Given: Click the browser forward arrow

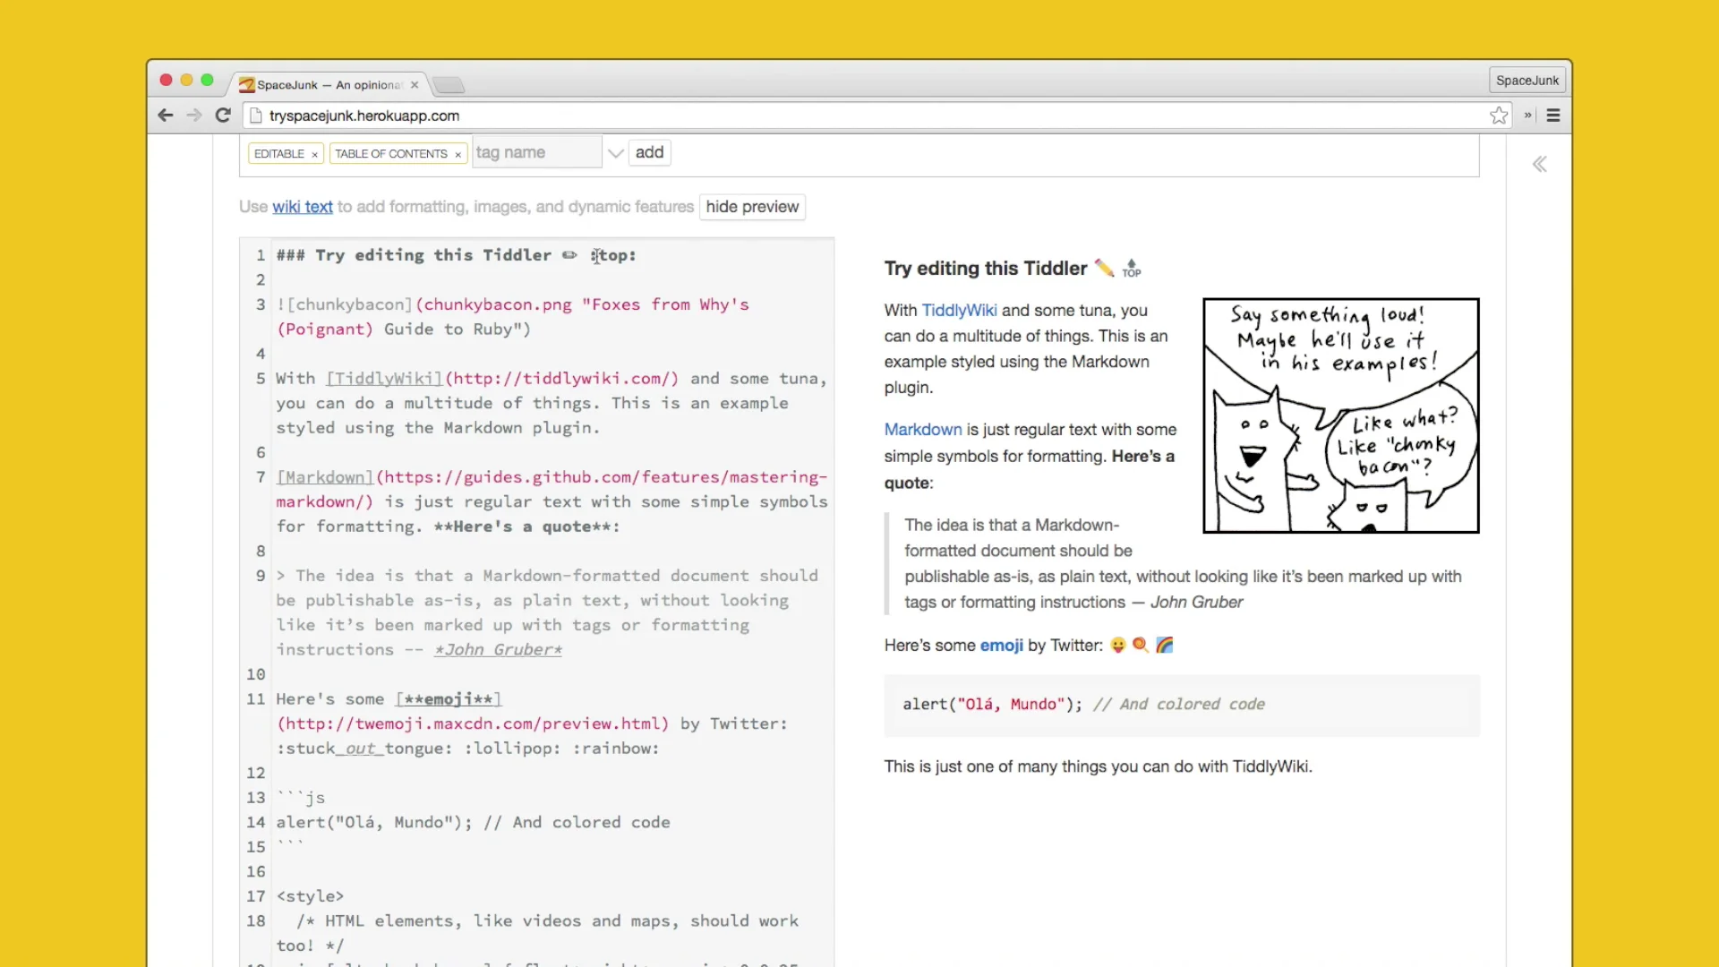Looking at the screenshot, I should (194, 116).
